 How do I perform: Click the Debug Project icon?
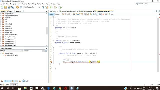click(55, 7)
